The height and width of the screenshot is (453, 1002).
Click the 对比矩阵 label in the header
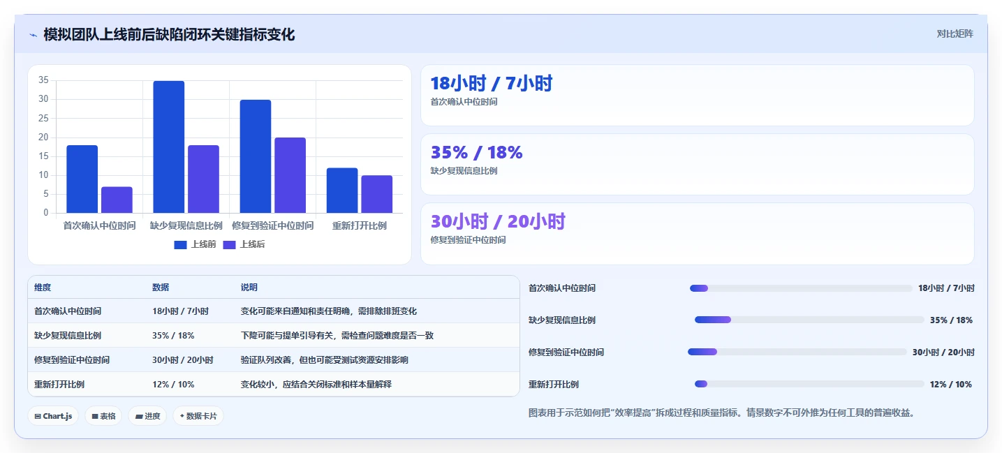(x=955, y=34)
